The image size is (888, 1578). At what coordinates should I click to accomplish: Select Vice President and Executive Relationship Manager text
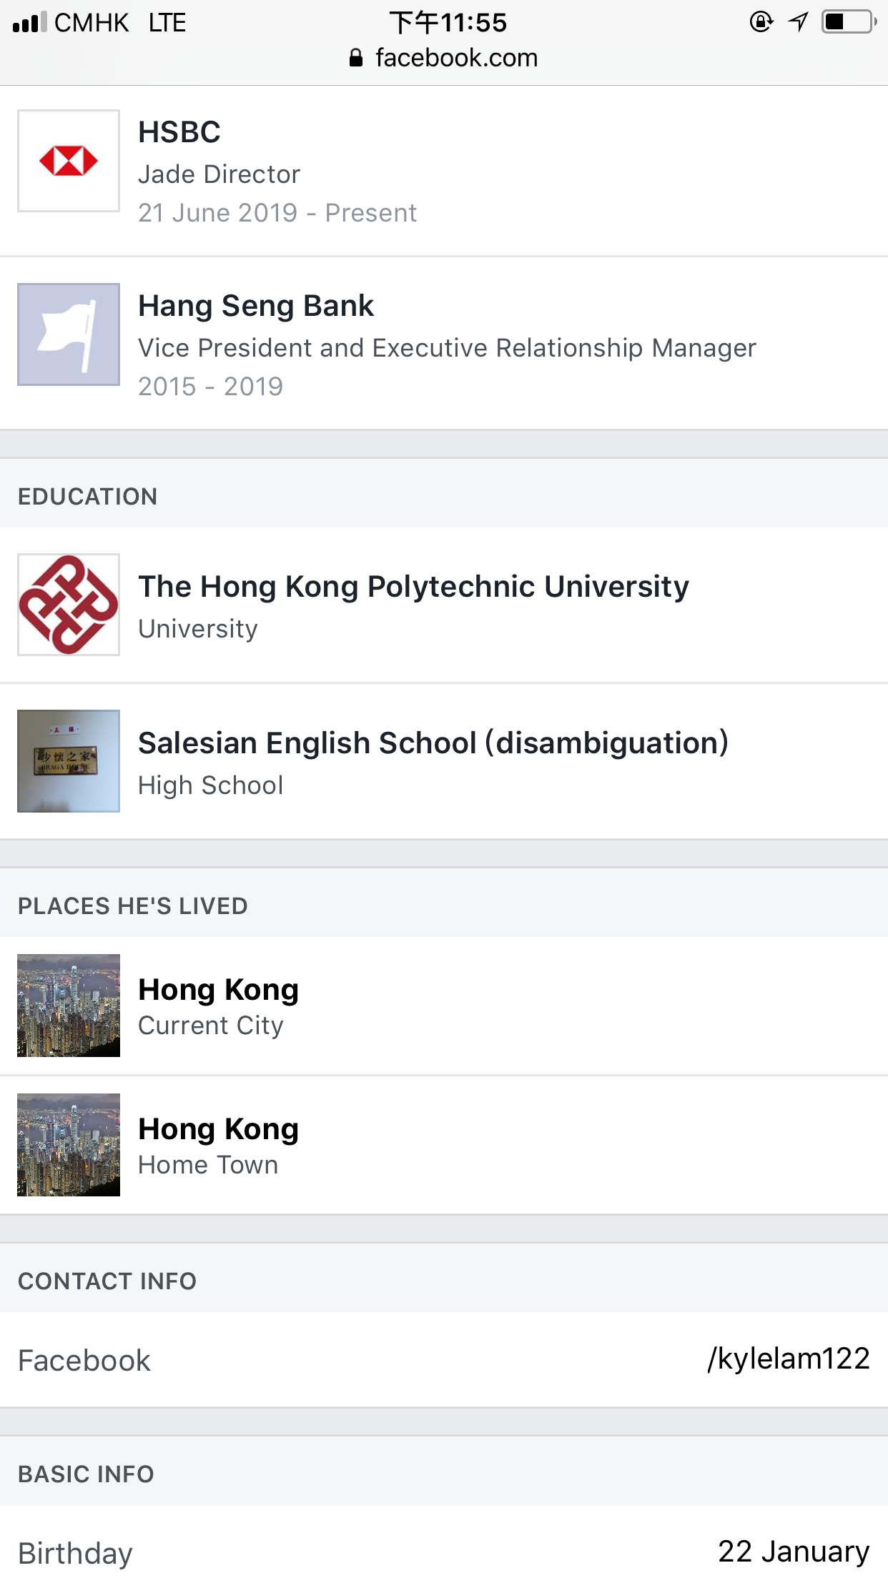click(448, 348)
